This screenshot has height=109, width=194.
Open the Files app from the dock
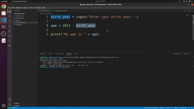pyautogui.click(x=4, y=13)
